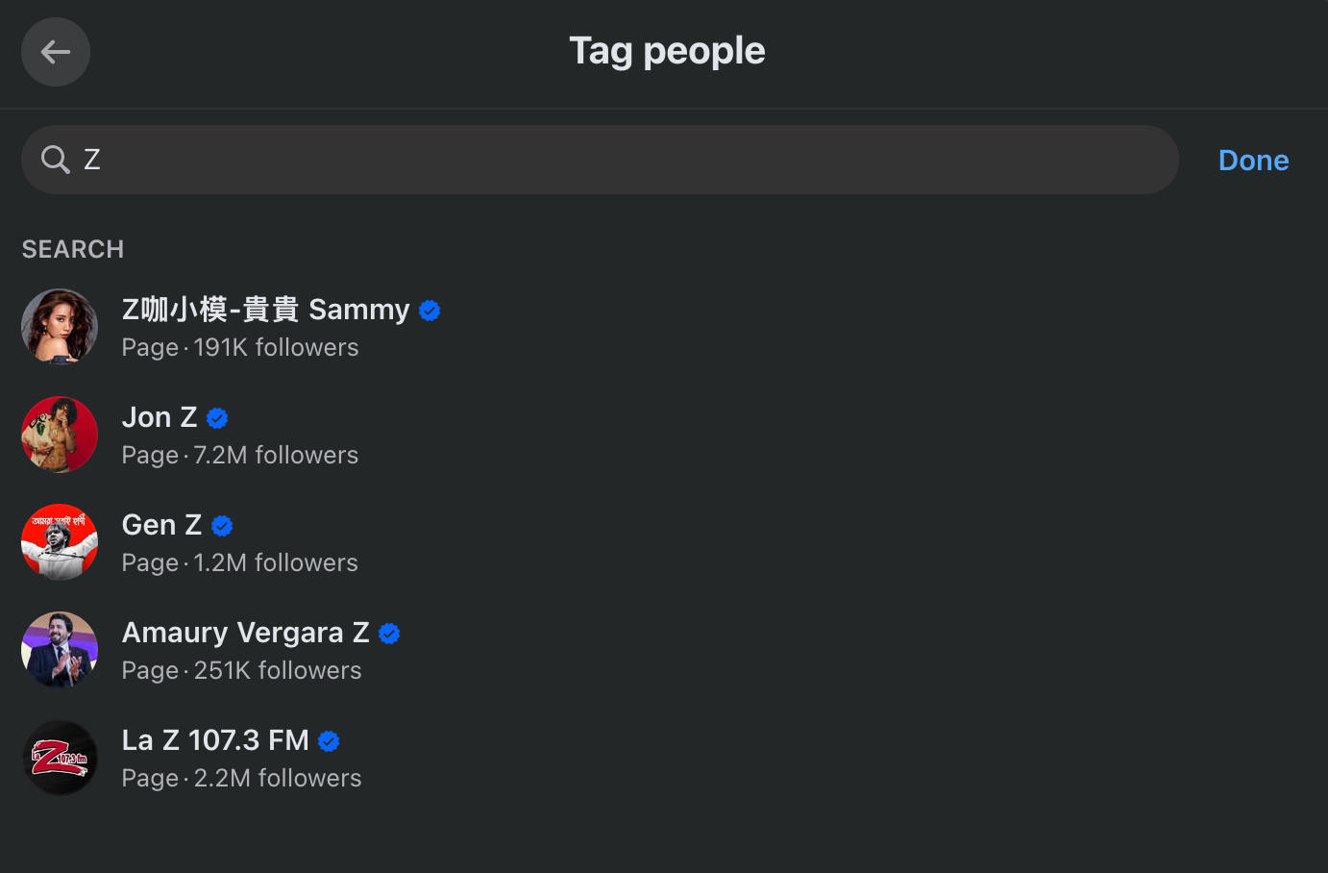Click Amaury Vergara Z verified badge
This screenshot has width=1328, height=873.
point(389,634)
